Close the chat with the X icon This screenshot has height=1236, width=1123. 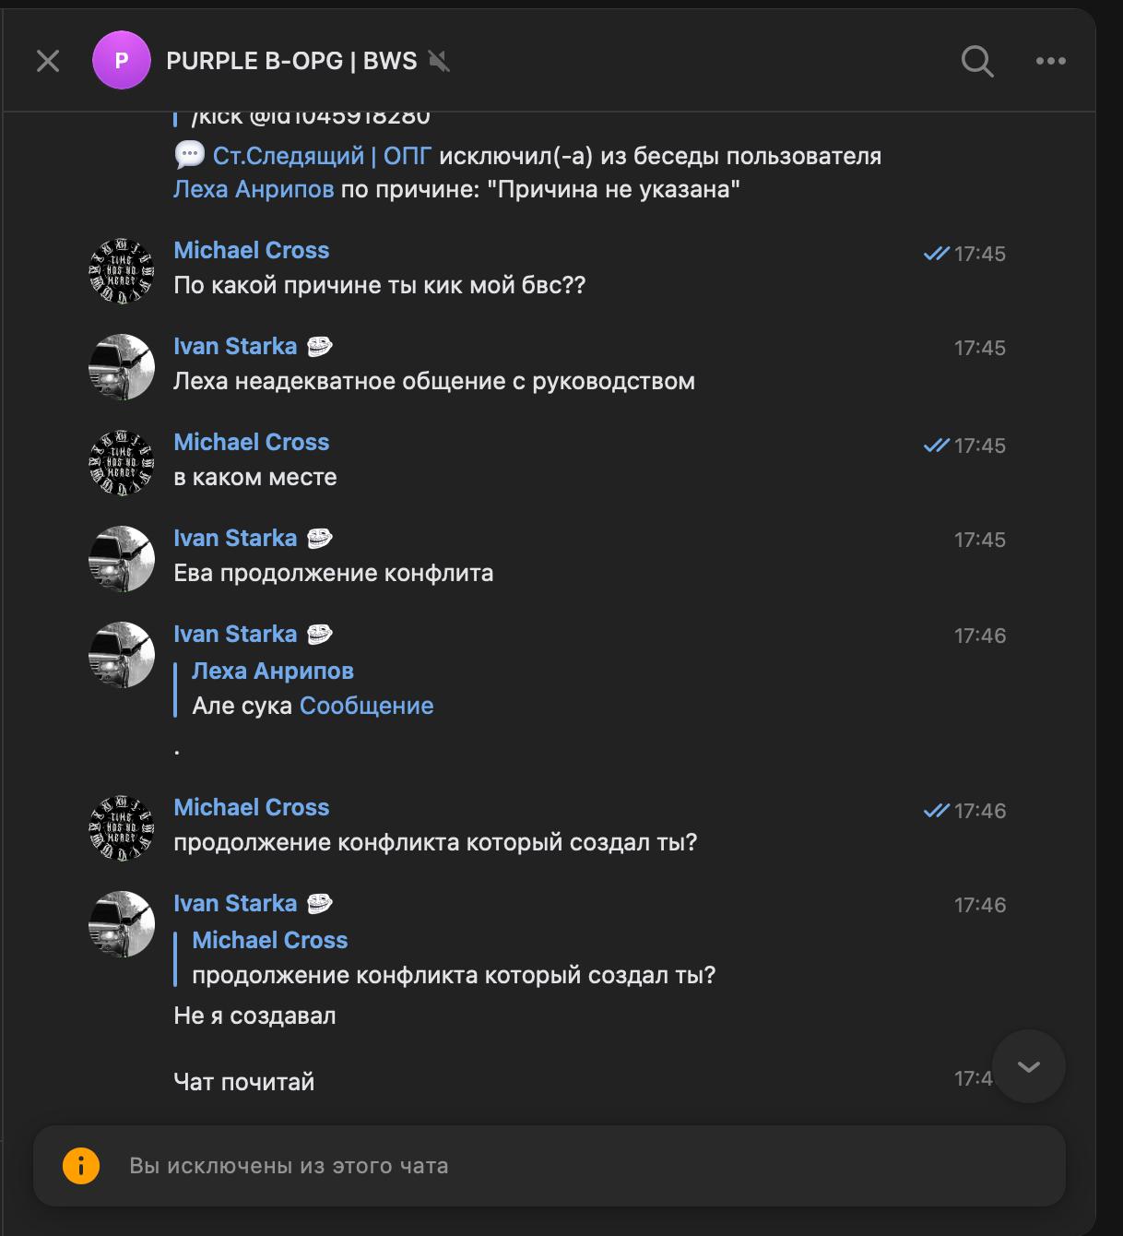point(48,61)
